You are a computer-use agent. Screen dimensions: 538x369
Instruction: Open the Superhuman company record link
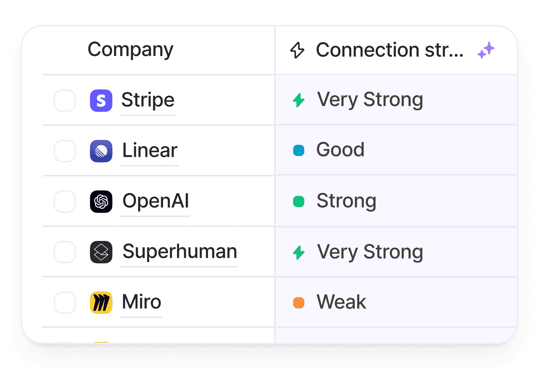point(179,251)
